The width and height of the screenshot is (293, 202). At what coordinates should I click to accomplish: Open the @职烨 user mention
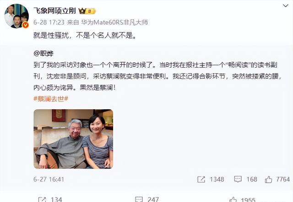click(x=43, y=54)
